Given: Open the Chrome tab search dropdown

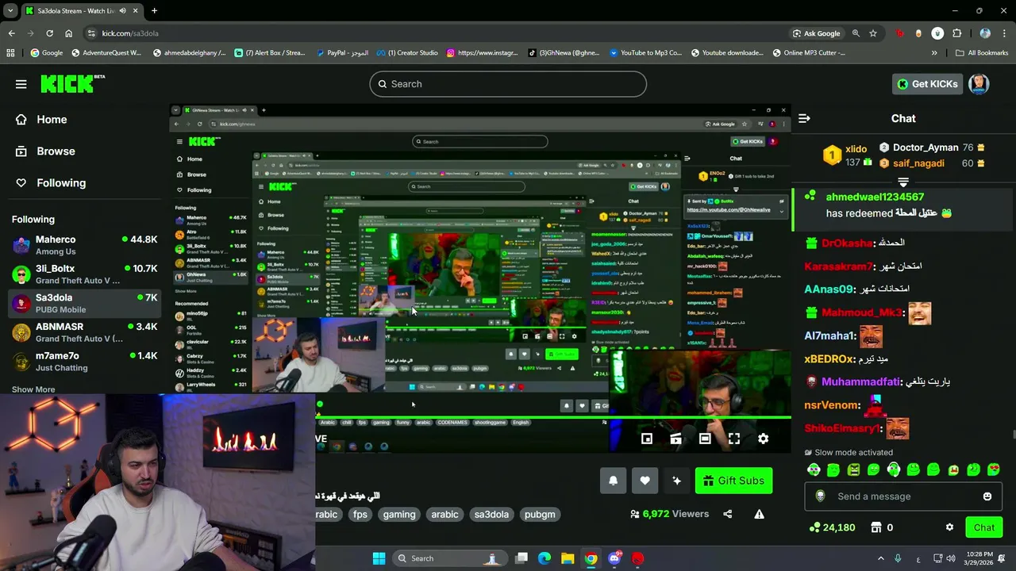Looking at the screenshot, I should tap(11, 10).
